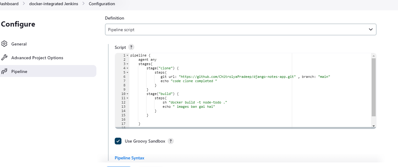Click the chevron after docker-integrated Jenkins breadcrumb

83,4
